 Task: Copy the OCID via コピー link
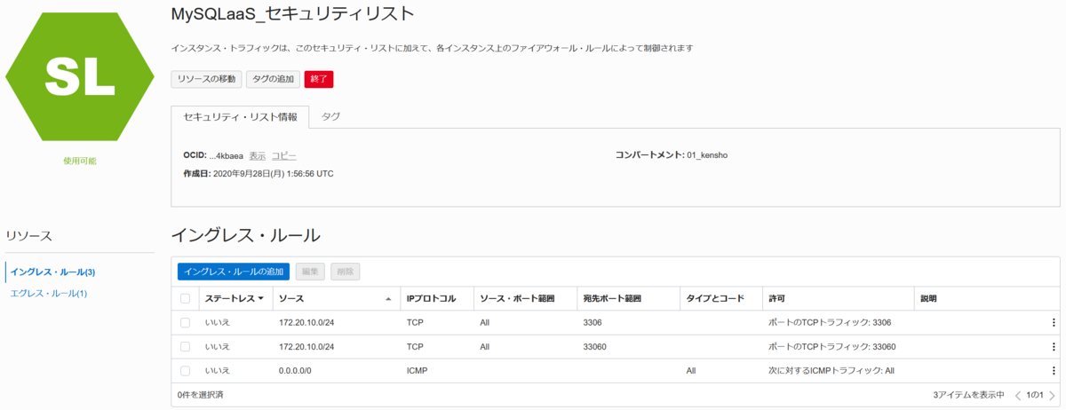click(x=284, y=155)
